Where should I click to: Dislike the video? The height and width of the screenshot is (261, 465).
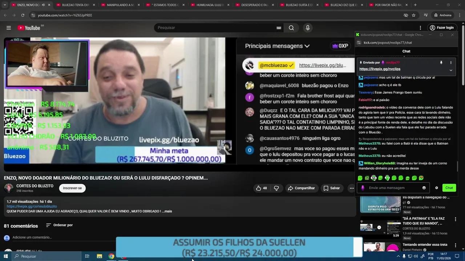[276, 188]
